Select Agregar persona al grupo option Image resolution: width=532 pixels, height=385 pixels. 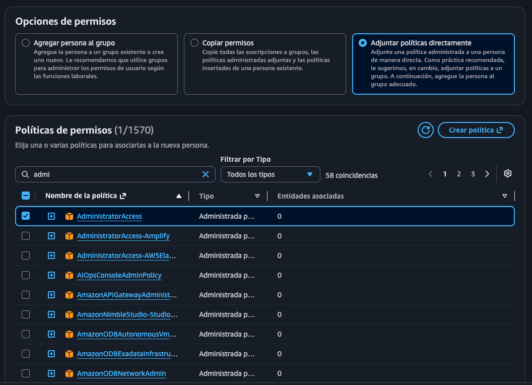coord(26,43)
